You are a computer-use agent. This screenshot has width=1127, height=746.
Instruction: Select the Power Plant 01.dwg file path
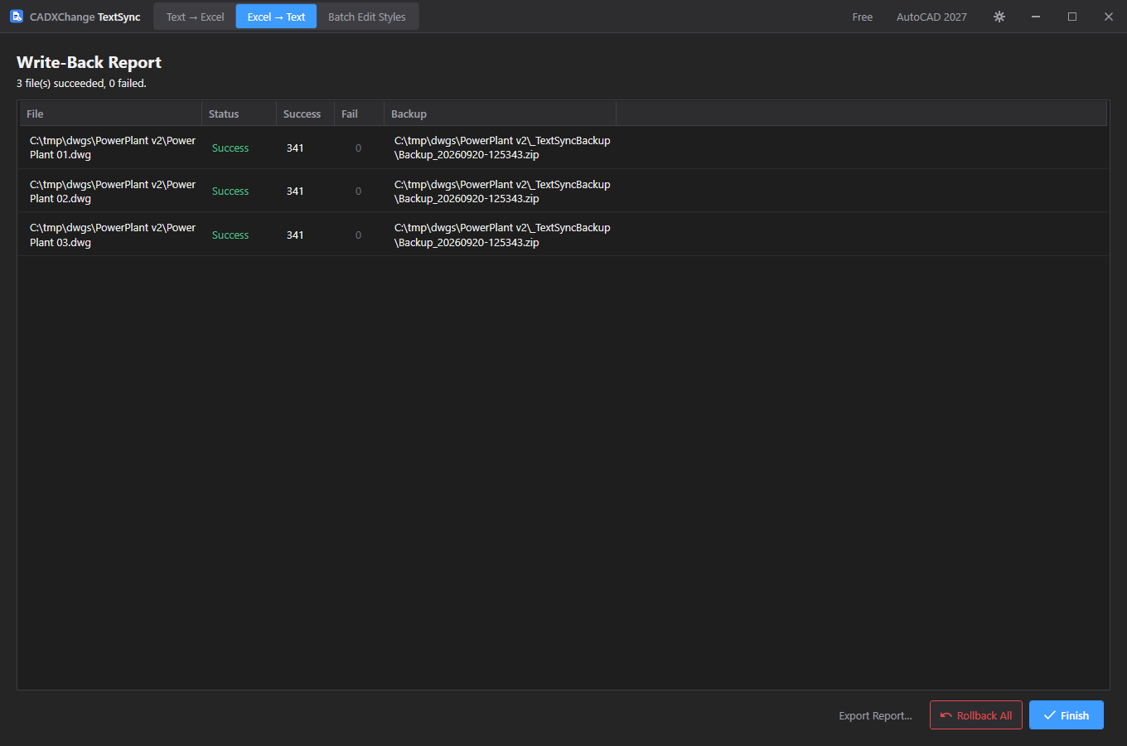[113, 148]
